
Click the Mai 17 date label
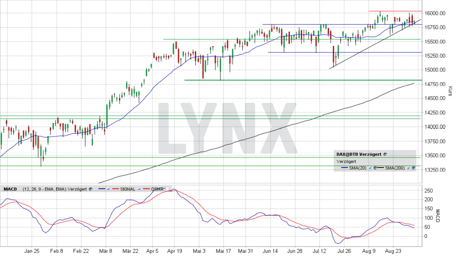pyautogui.click(x=223, y=251)
